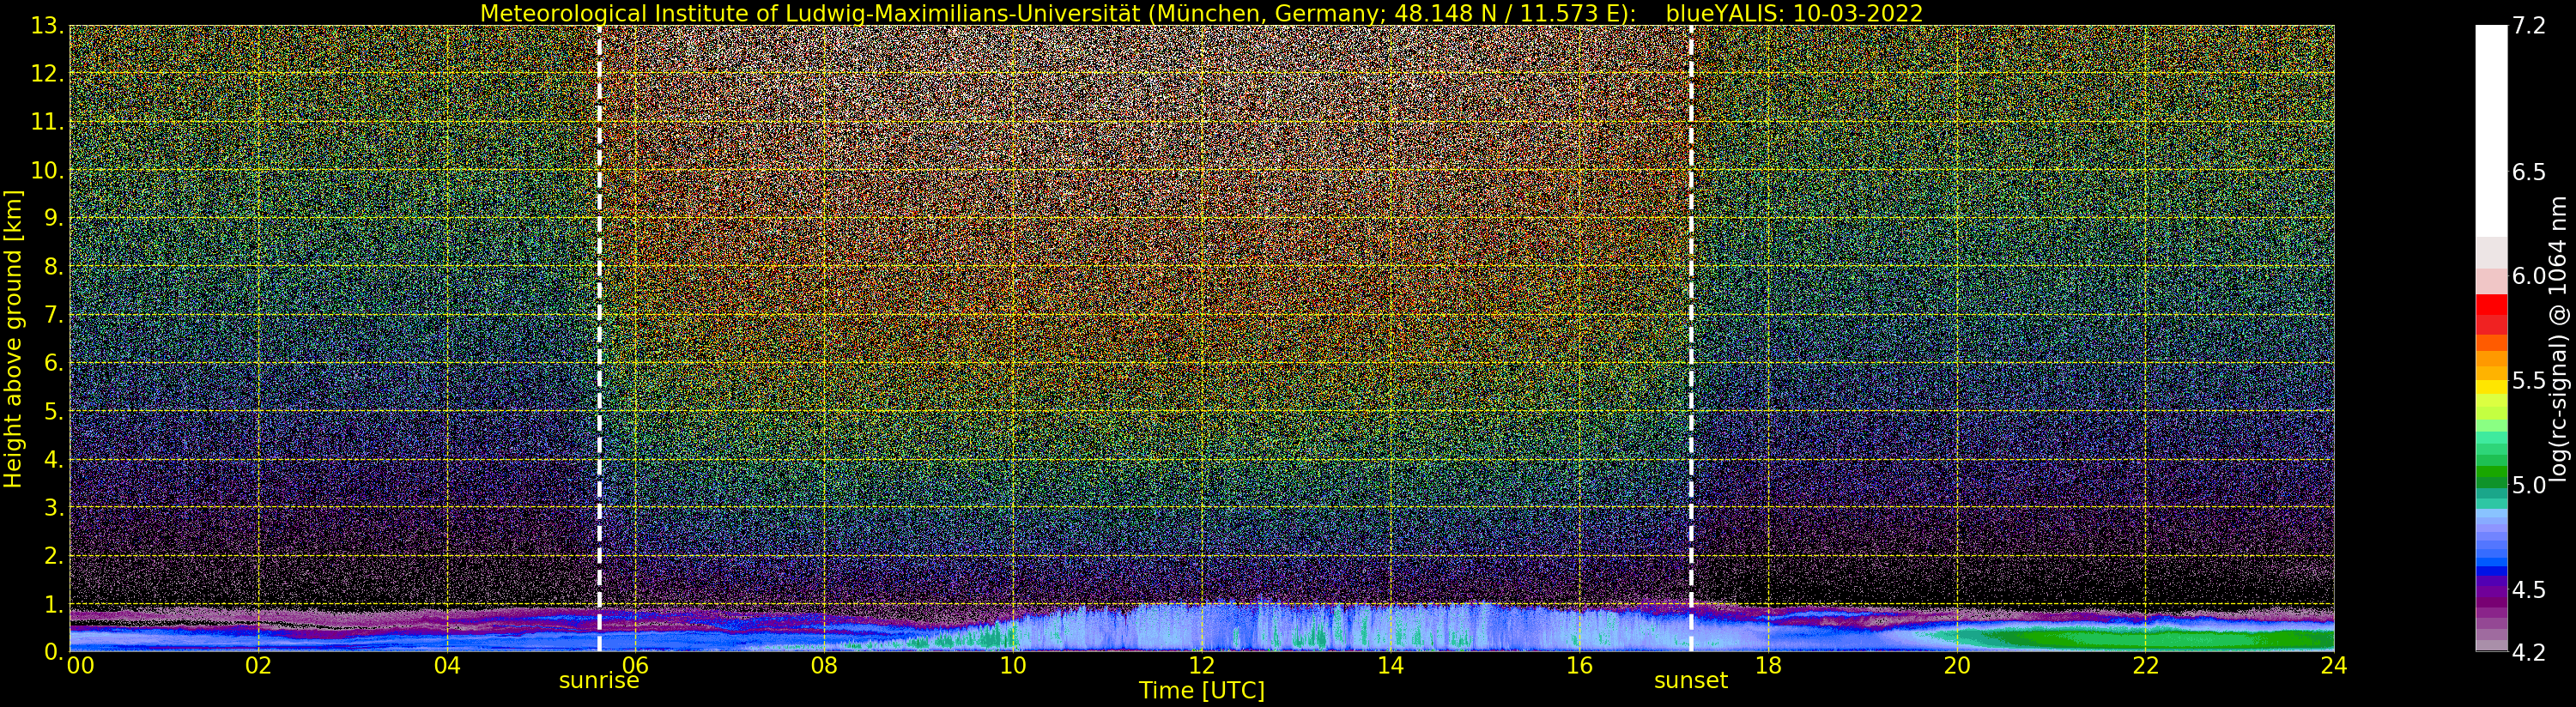Click the colorbar value '5.0'
Image resolution: width=2576 pixels, height=707 pixels.
pos(2529,485)
